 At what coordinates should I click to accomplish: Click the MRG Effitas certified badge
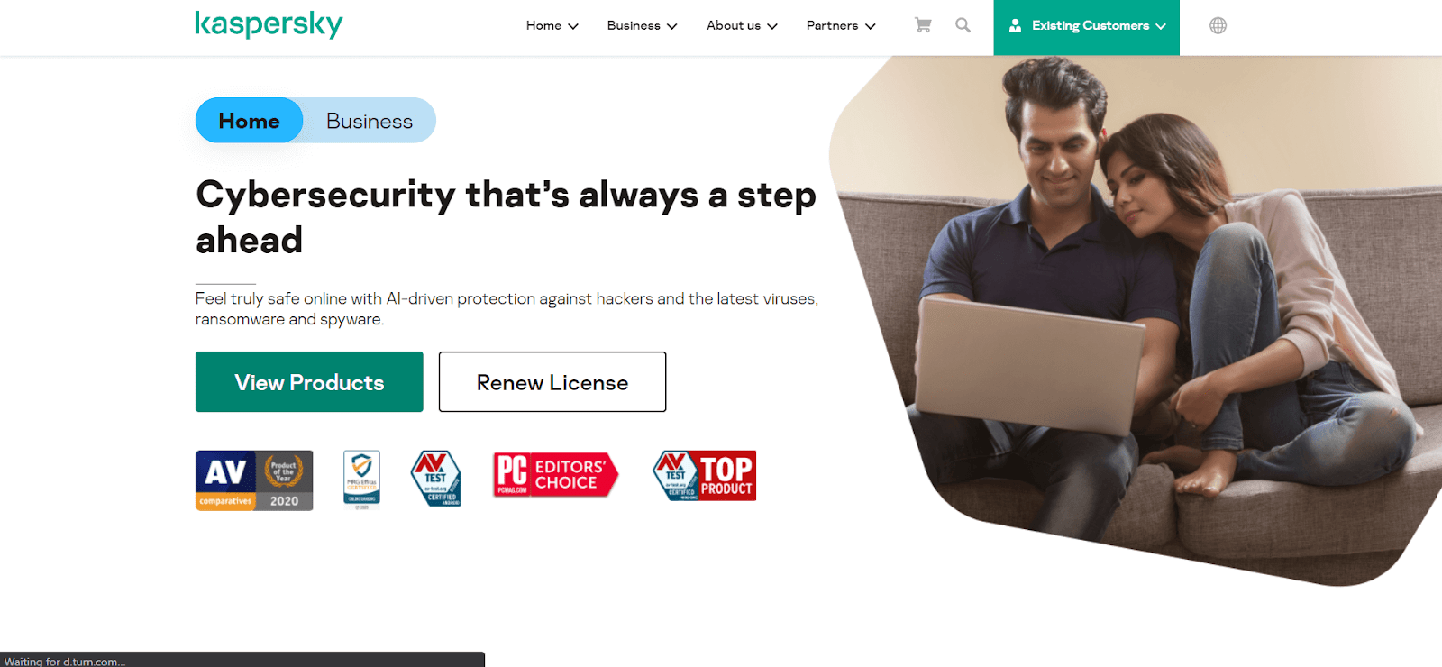[x=361, y=480]
